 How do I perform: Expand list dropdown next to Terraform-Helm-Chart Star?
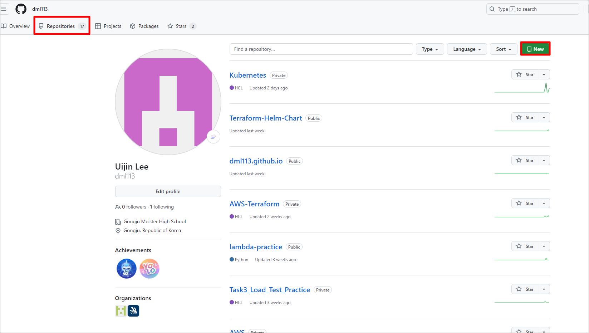pos(544,117)
